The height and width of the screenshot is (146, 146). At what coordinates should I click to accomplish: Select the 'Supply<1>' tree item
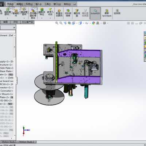click(7, 61)
